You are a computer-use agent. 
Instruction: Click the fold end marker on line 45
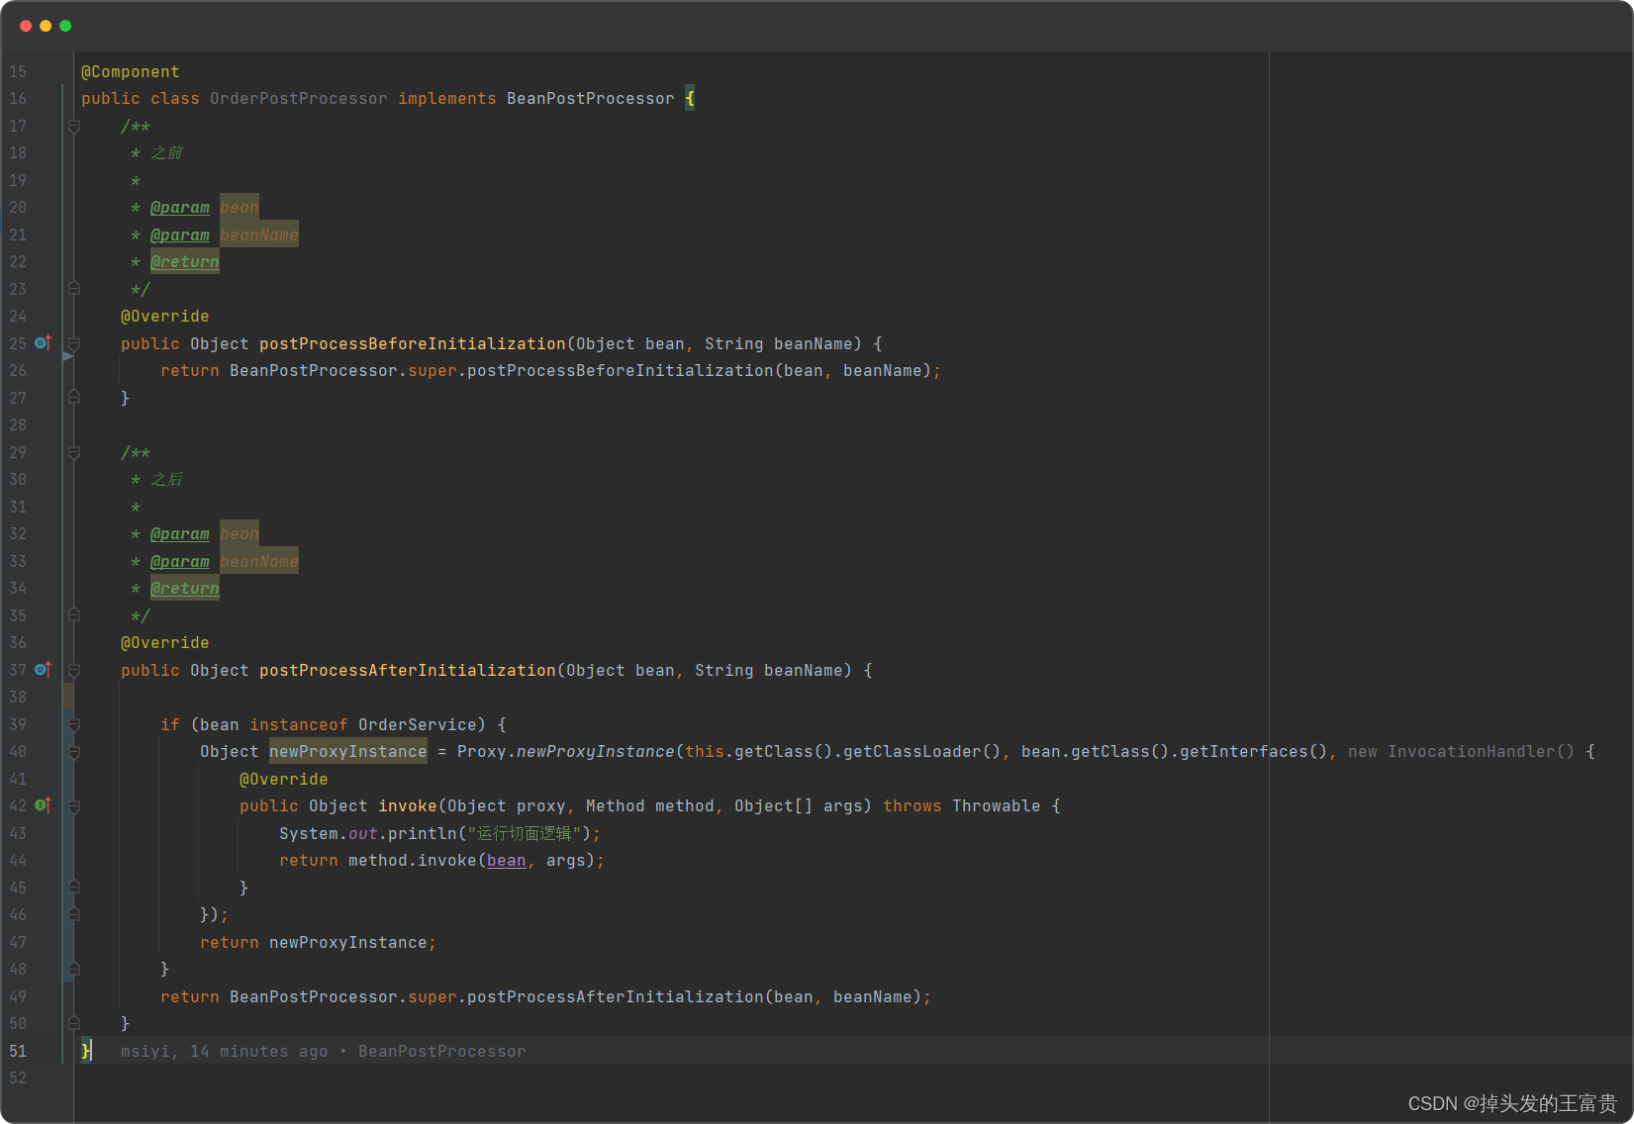[74, 887]
